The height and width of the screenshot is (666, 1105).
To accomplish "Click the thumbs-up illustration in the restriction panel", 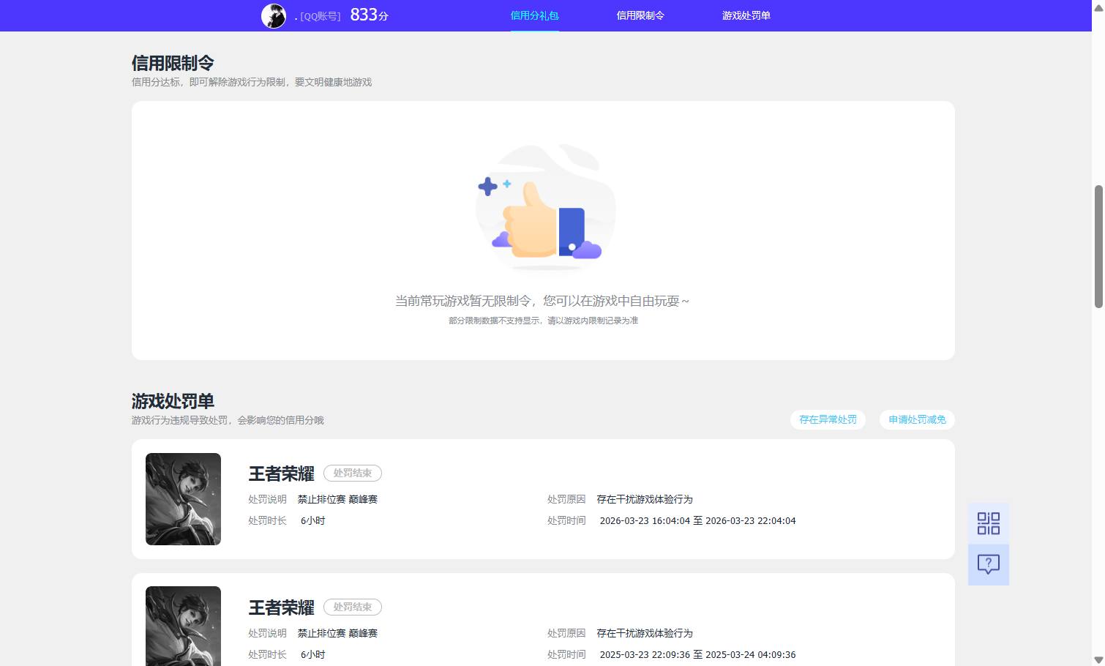I will click(x=545, y=206).
